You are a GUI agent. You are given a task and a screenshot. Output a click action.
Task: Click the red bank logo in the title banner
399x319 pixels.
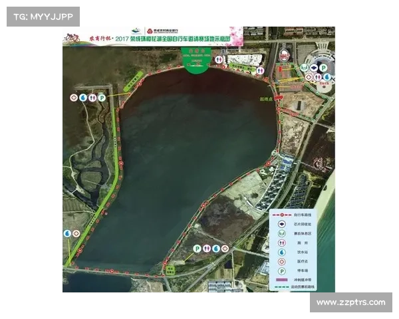click(x=151, y=31)
